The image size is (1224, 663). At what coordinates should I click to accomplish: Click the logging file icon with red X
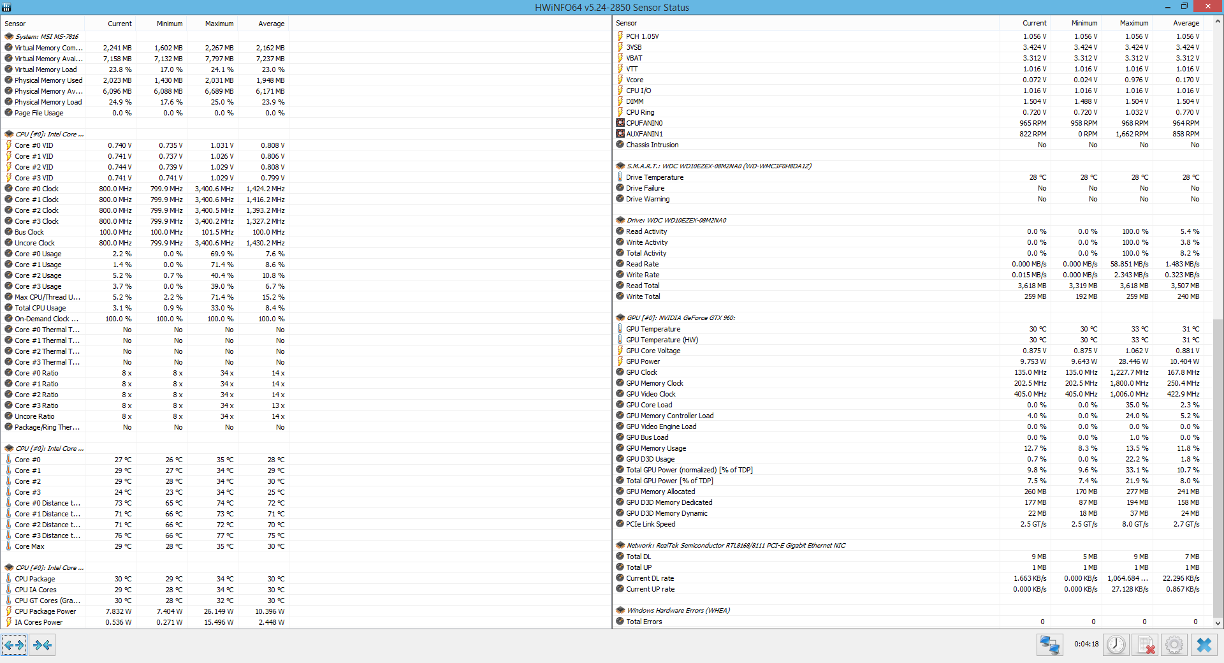(1145, 645)
